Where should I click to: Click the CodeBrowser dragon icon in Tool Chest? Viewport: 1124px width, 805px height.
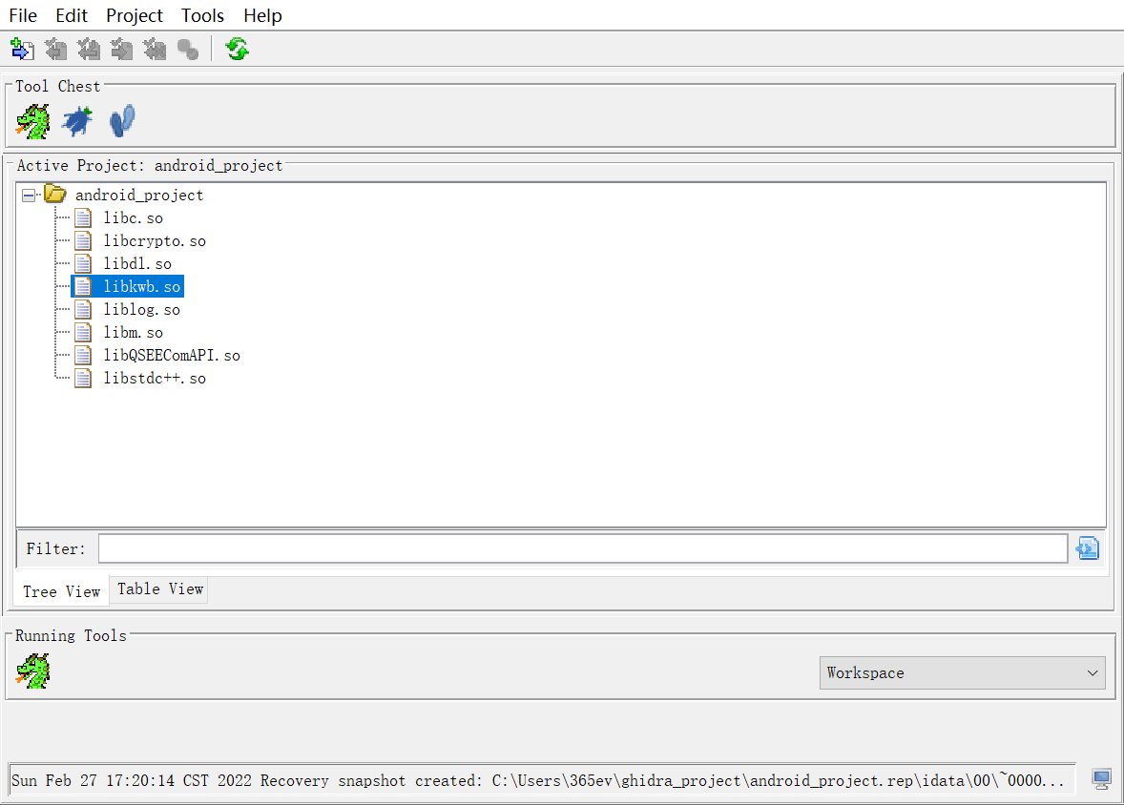[x=33, y=121]
